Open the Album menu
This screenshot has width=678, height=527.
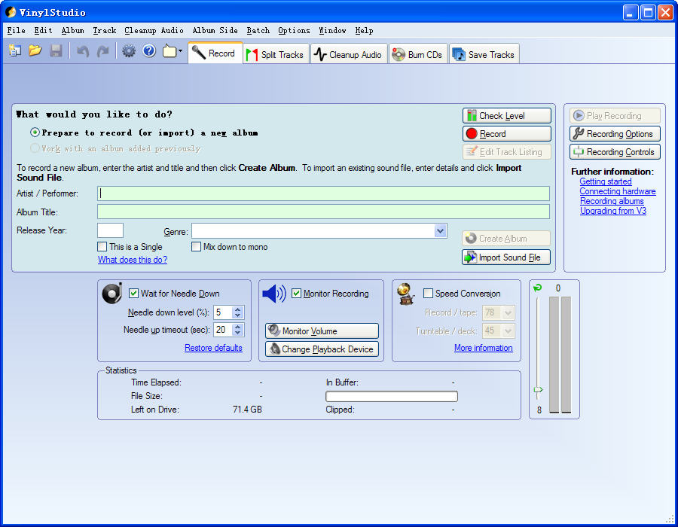click(72, 30)
